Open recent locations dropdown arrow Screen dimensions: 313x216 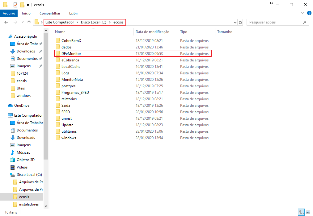[x=23, y=22]
